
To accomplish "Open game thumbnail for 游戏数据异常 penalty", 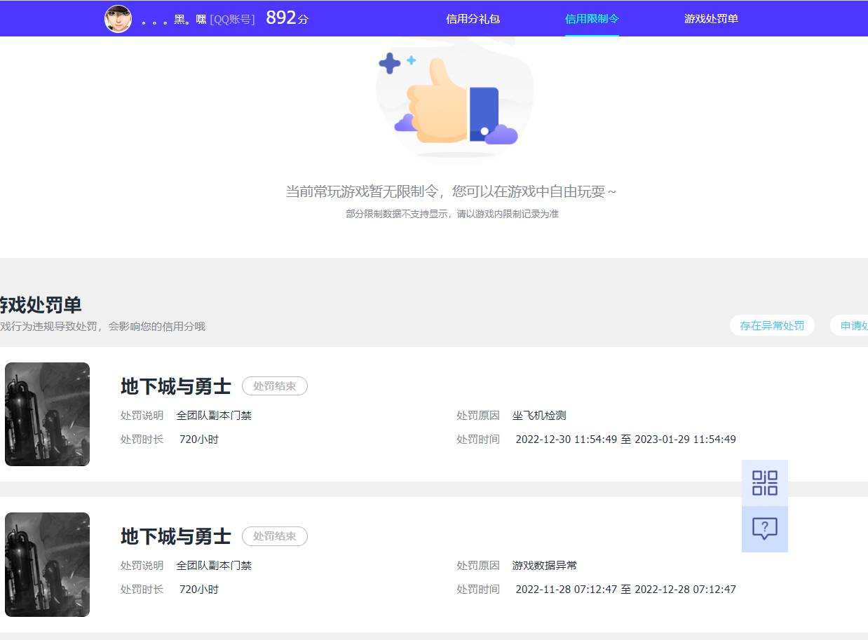I will pos(47,564).
